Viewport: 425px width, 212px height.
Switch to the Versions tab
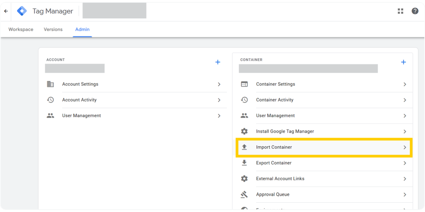click(53, 29)
